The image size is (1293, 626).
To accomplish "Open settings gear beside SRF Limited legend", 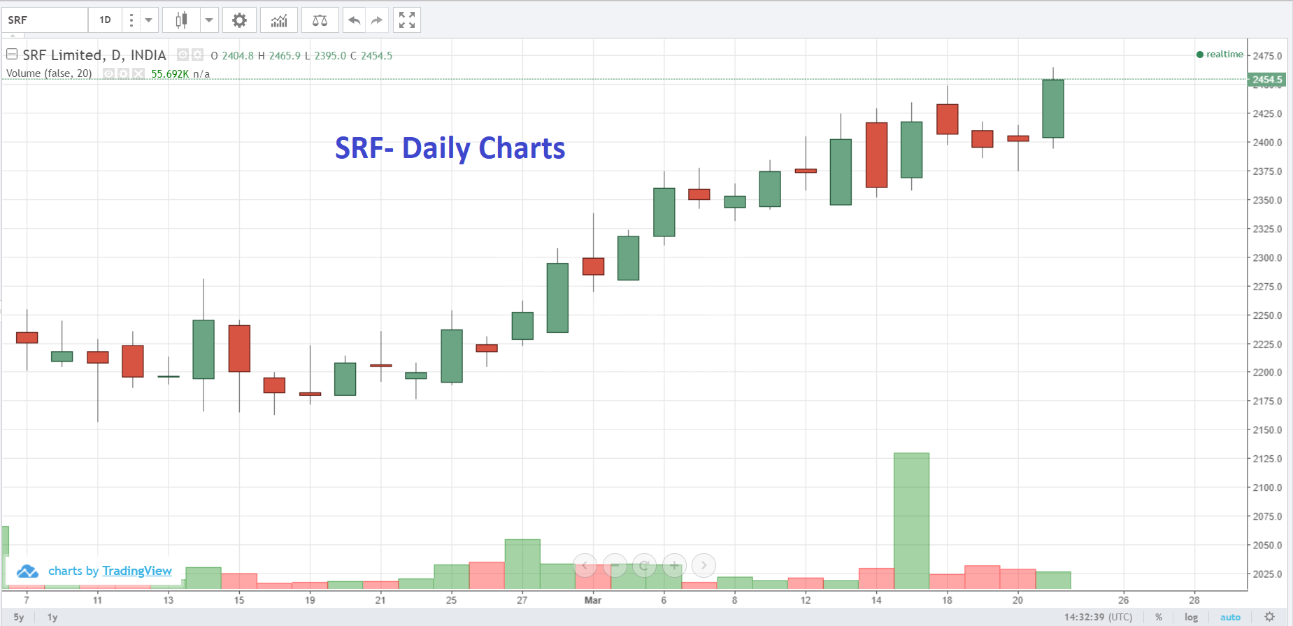I will 198,55.
